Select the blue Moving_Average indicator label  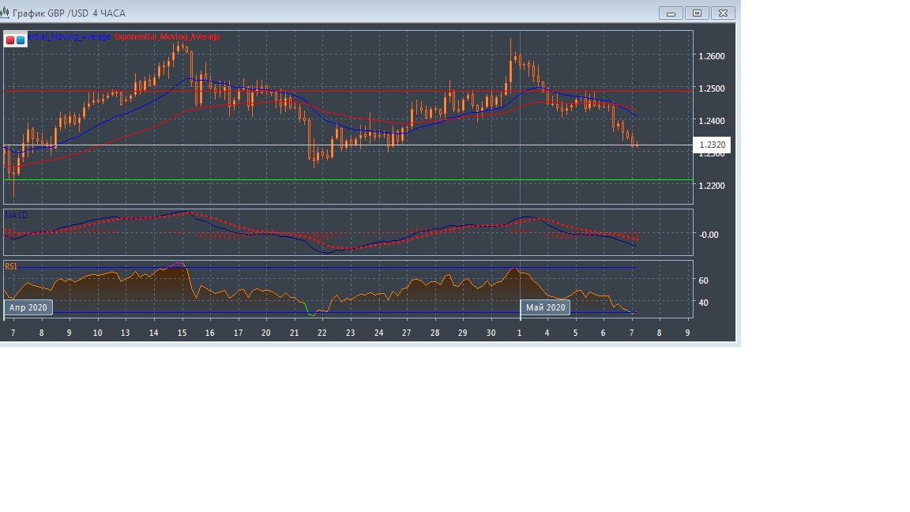click(70, 37)
